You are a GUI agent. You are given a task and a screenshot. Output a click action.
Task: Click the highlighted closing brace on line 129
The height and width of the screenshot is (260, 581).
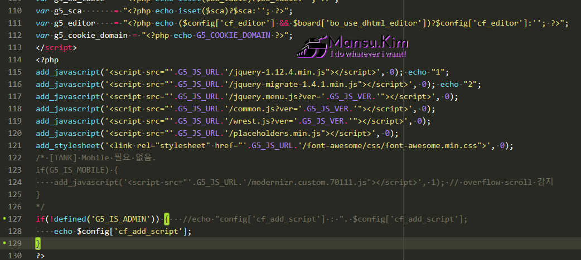pyautogui.click(x=38, y=243)
